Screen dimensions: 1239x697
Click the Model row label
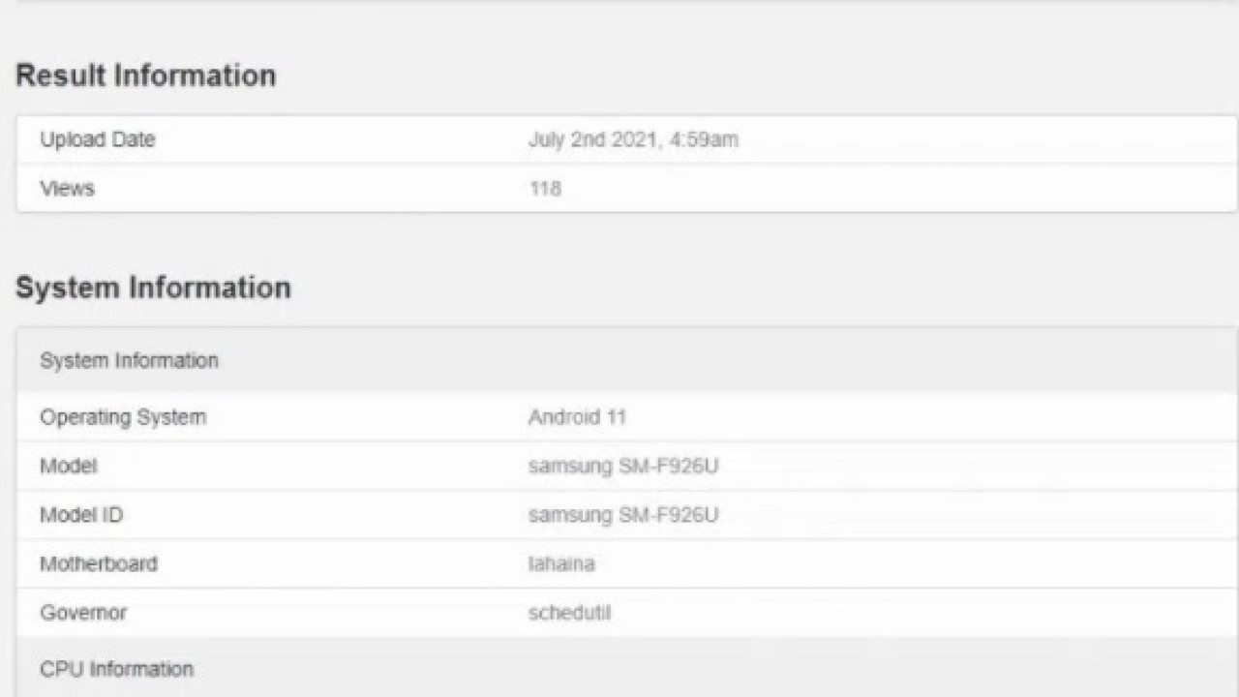(x=68, y=466)
